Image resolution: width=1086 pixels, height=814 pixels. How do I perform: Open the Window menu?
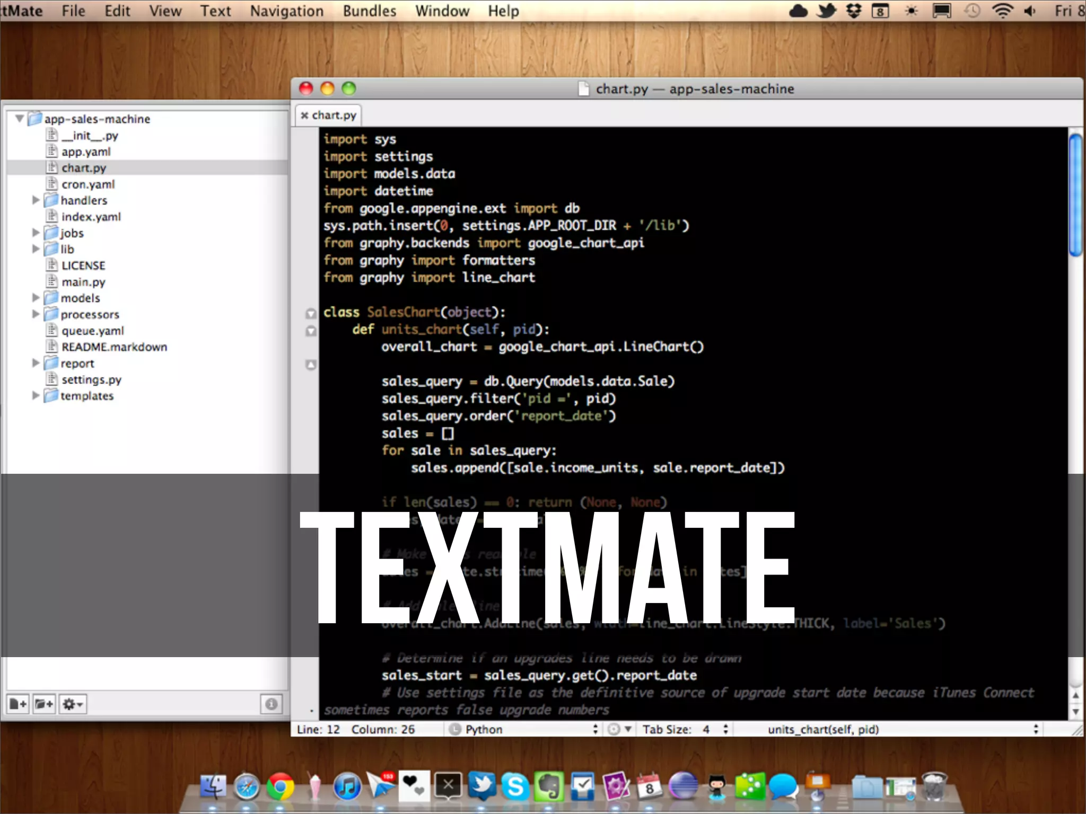pyautogui.click(x=442, y=11)
